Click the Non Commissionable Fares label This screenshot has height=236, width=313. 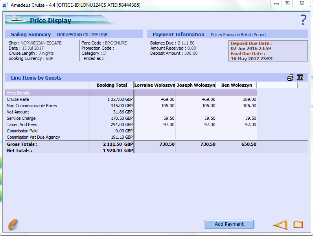(x=32, y=106)
